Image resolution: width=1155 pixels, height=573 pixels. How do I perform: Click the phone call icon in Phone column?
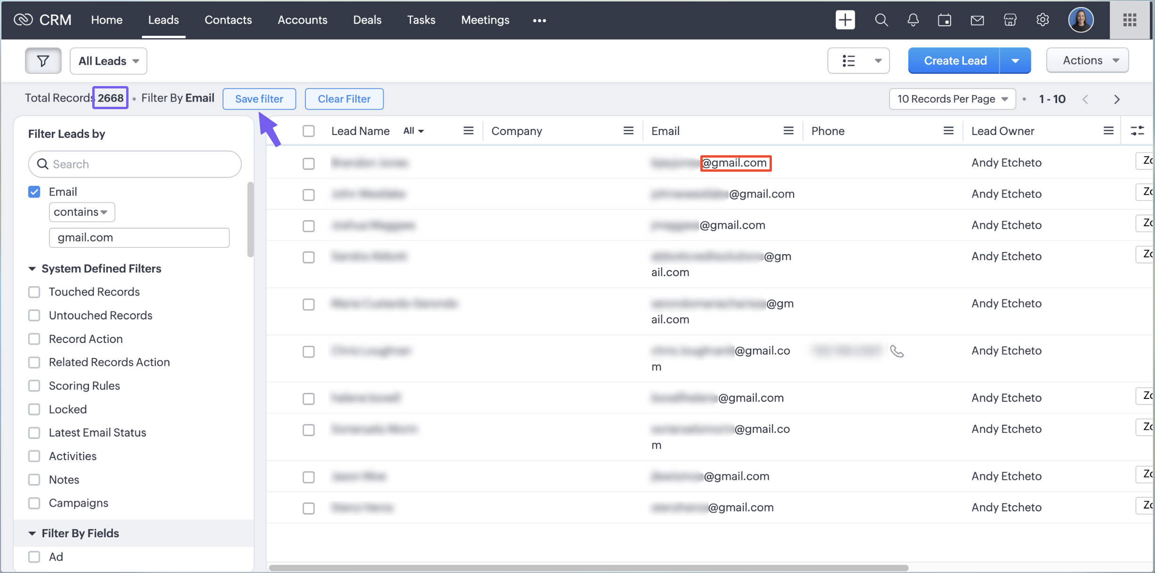click(897, 351)
